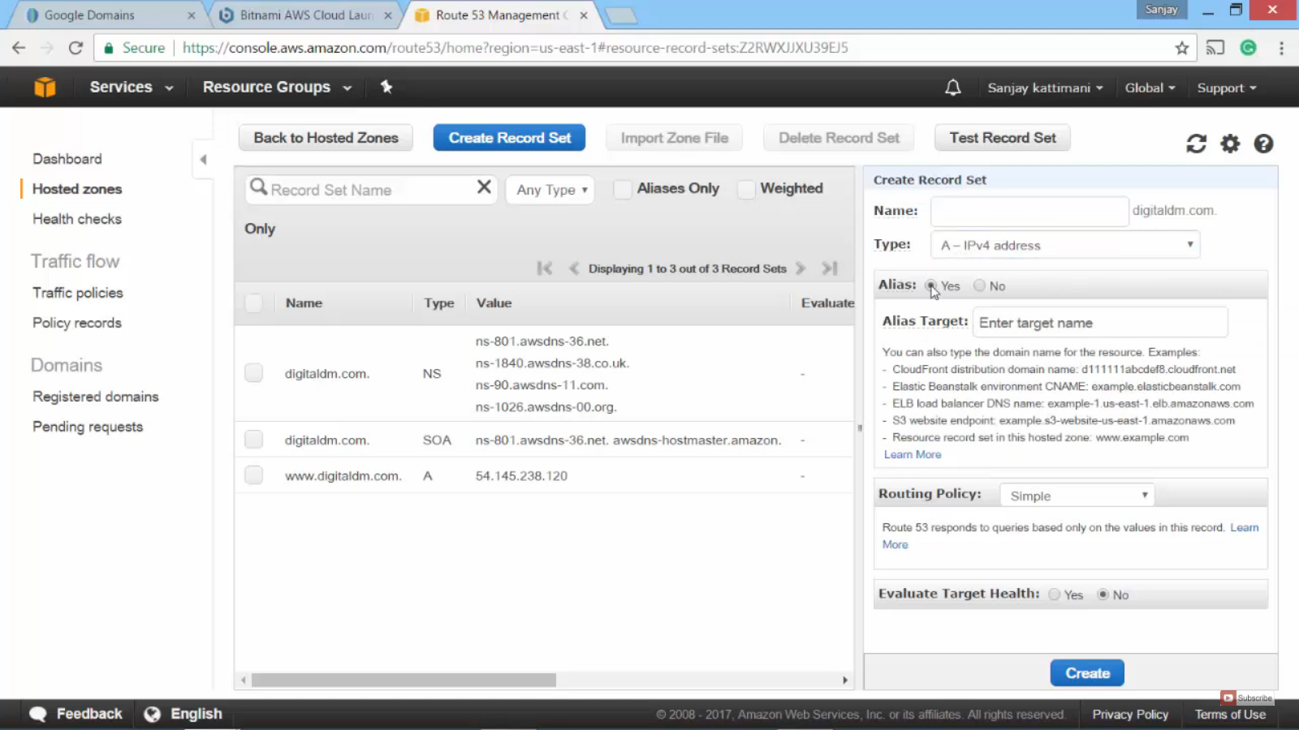This screenshot has width=1299, height=730.
Task: Focus the record Name input field
Action: coord(1029,211)
